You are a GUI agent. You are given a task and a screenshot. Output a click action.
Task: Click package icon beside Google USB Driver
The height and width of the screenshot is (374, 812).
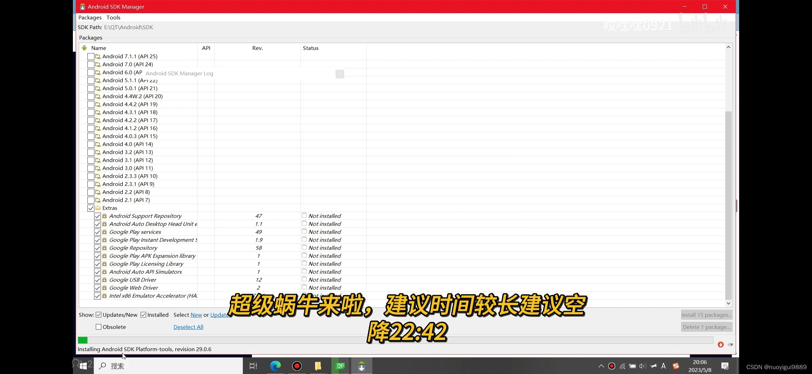click(104, 280)
